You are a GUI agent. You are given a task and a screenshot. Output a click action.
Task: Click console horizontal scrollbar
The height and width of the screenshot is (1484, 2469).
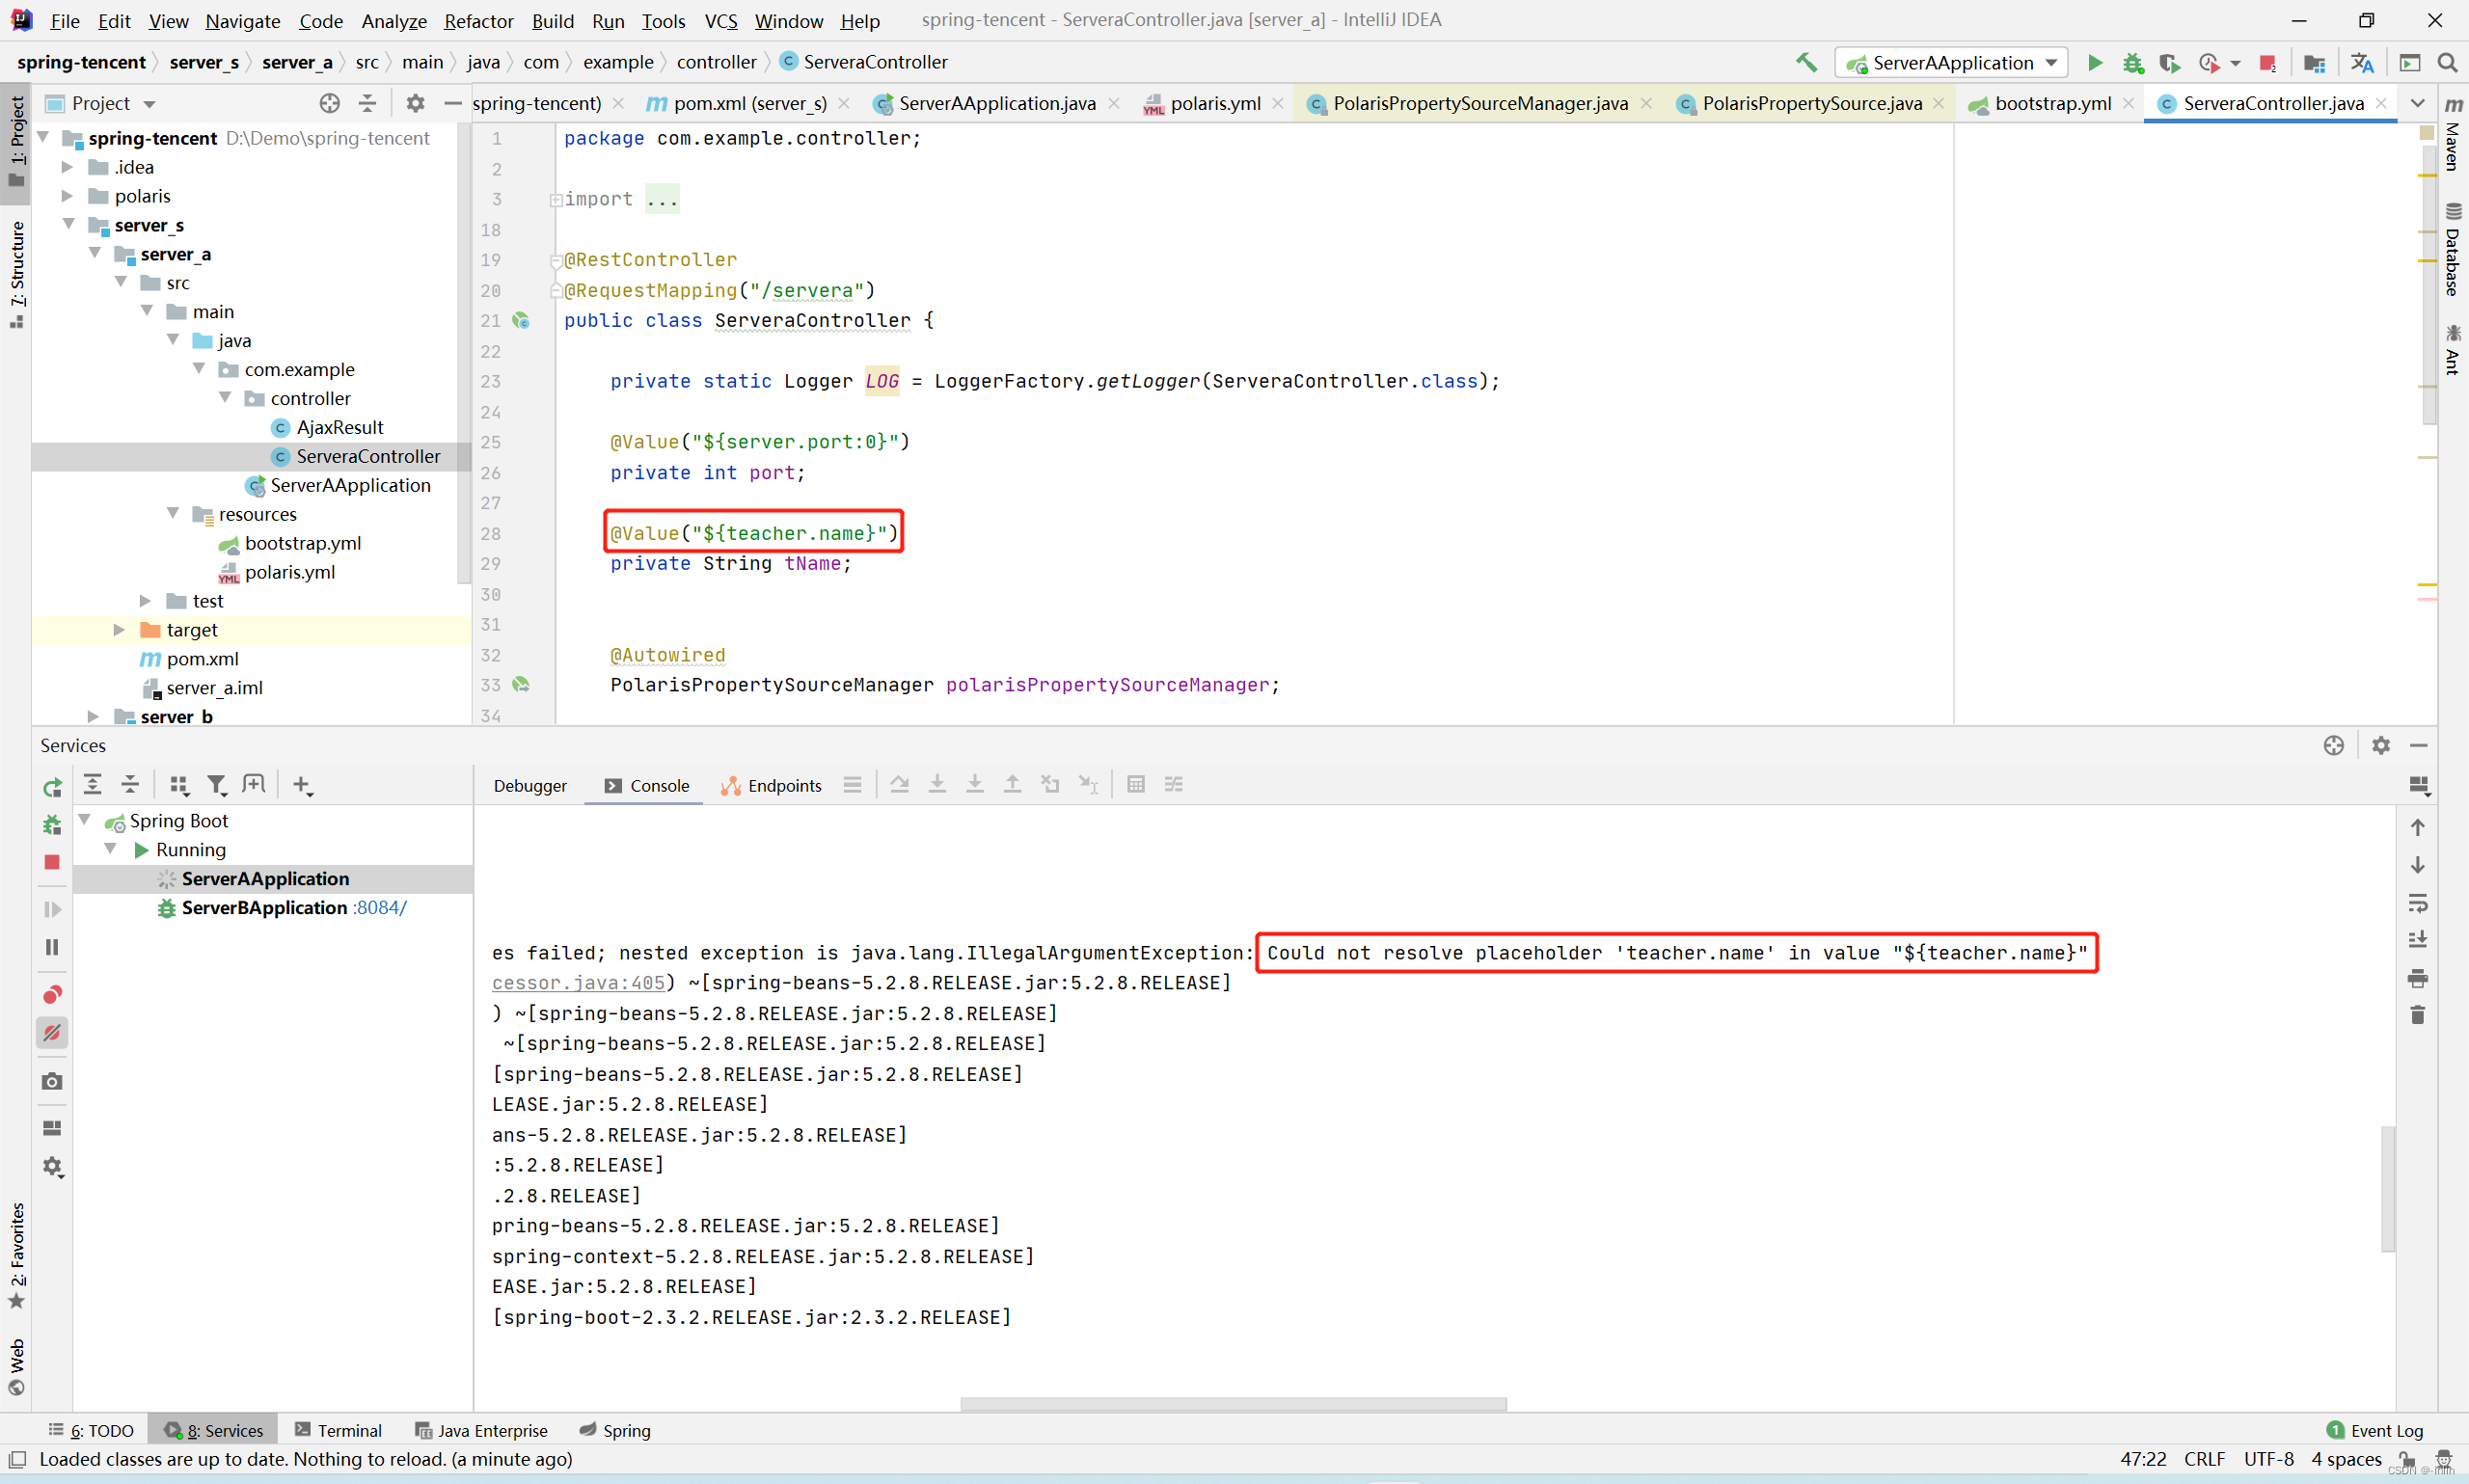pyautogui.click(x=1232, y=1404)
